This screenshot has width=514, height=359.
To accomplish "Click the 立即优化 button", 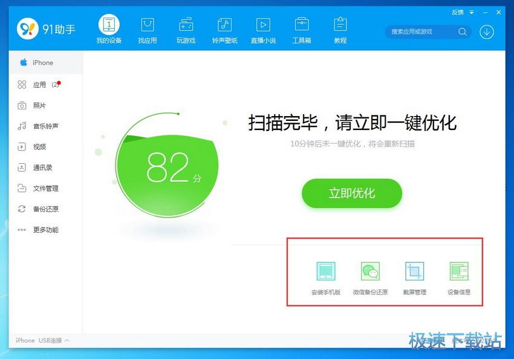I will pyautogui.click(x=352, y=193).
